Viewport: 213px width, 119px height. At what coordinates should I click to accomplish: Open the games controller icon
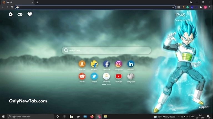point(20,14)
